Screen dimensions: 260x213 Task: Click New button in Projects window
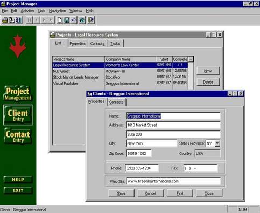[x=208, y=71]
